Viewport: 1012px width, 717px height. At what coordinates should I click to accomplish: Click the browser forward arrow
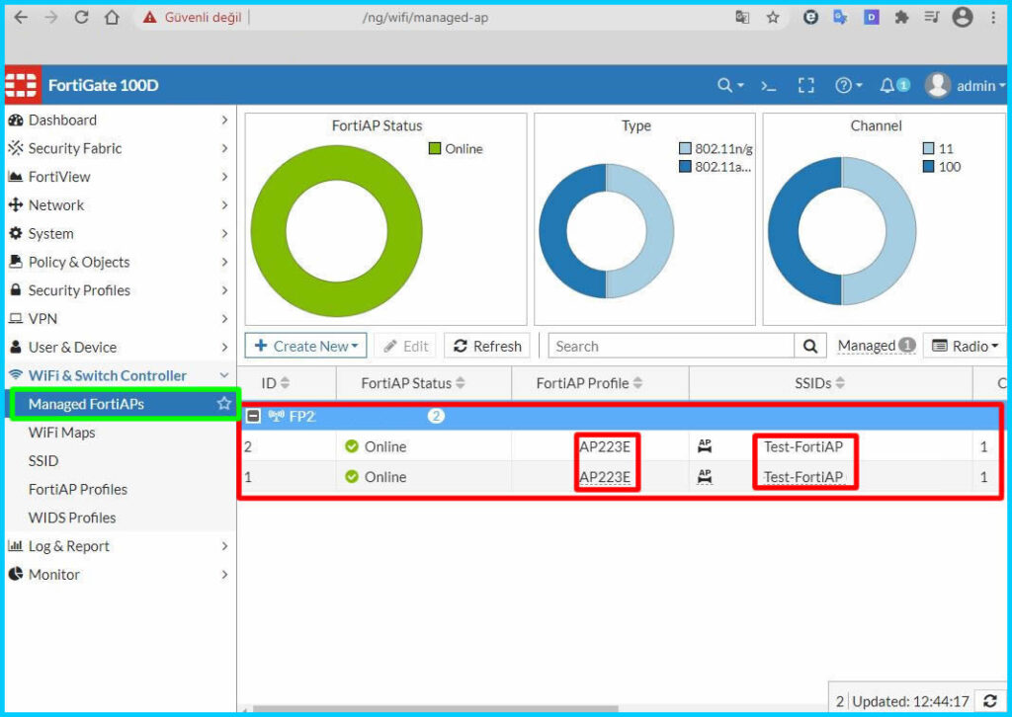[x=51, y=18]
